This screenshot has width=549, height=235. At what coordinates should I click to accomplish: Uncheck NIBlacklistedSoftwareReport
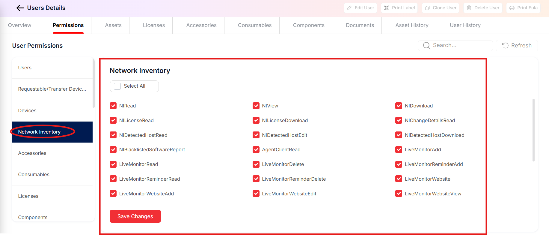point(113,149)
